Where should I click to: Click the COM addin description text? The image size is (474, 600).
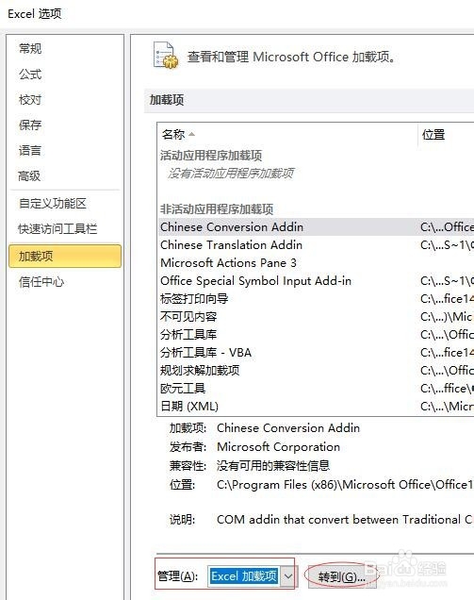pos(345,520)
